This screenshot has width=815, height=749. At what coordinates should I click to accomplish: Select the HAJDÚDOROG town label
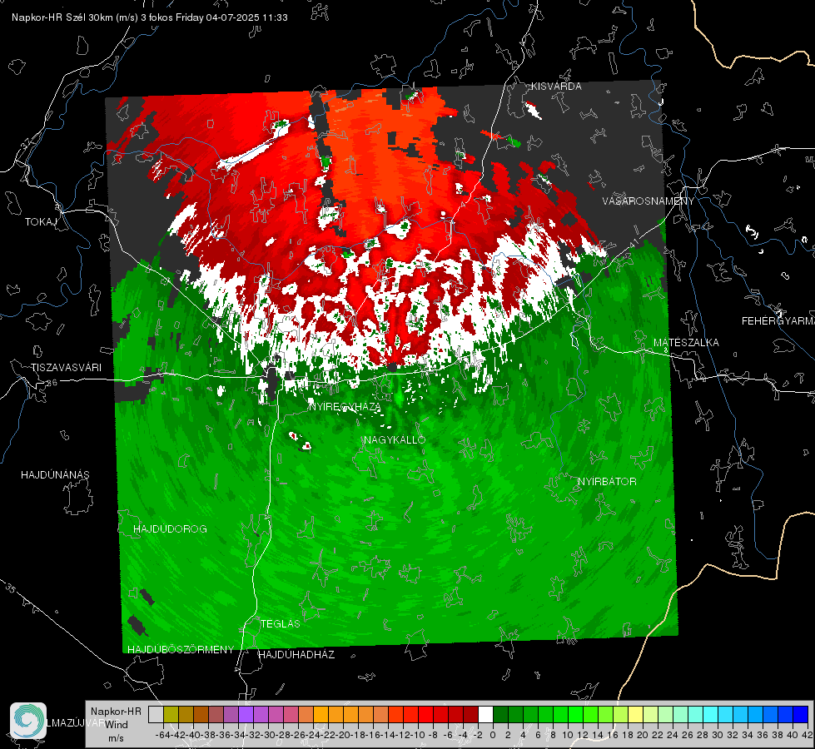pos(170,529)
